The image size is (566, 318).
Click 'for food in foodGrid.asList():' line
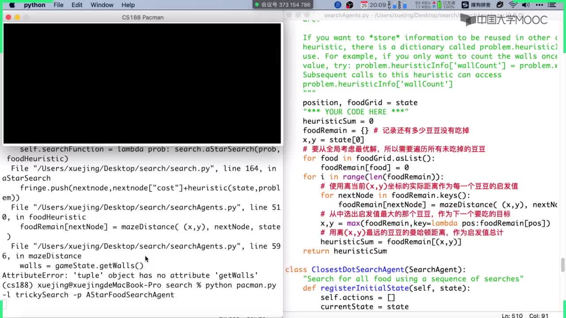pyautogui.click(x=369, y=158)
